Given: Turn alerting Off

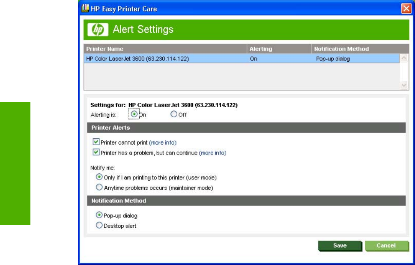Looking at the screenshot, I should tap(173, 114).
